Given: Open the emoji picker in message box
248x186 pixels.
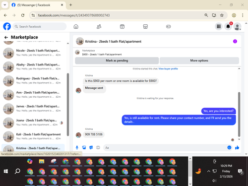Looking at the screenshot, I should 229,147.
